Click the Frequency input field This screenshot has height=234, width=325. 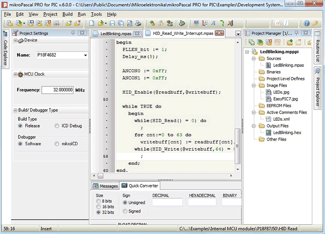pyautogui.click(x=58, y=90)
